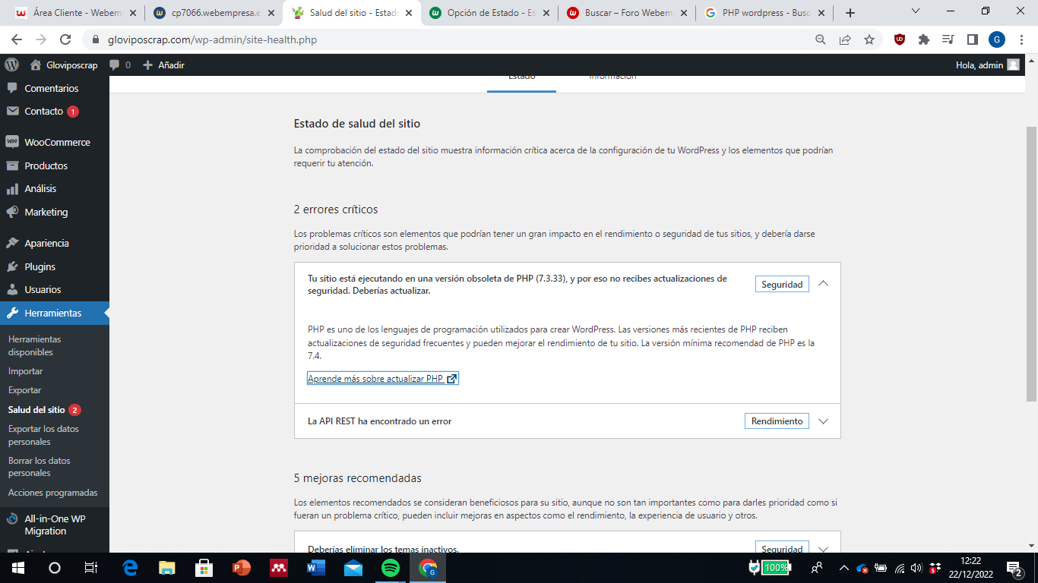Expand the inactive themes recommendation
Screen dimensions: 1038x583
(823, 549)
